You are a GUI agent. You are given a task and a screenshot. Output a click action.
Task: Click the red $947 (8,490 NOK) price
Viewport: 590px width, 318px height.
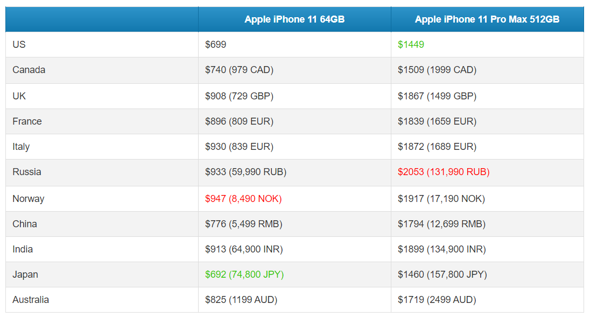(243, 199)
